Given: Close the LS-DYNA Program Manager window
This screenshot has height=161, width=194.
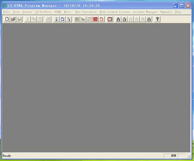Looking at the screenshot, I should point(188,6).
